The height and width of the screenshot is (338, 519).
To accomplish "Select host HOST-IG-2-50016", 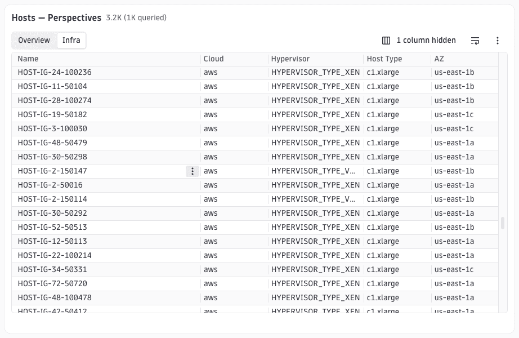I will tap(50, 185).
